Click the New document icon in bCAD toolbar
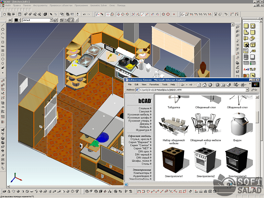 [x=5, y=14]
